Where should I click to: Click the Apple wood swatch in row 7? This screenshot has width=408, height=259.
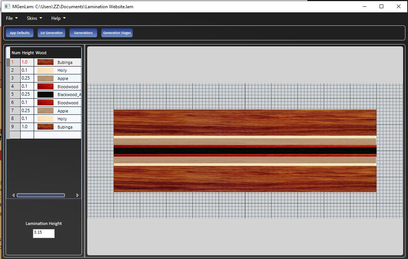(x=45, y=111)
